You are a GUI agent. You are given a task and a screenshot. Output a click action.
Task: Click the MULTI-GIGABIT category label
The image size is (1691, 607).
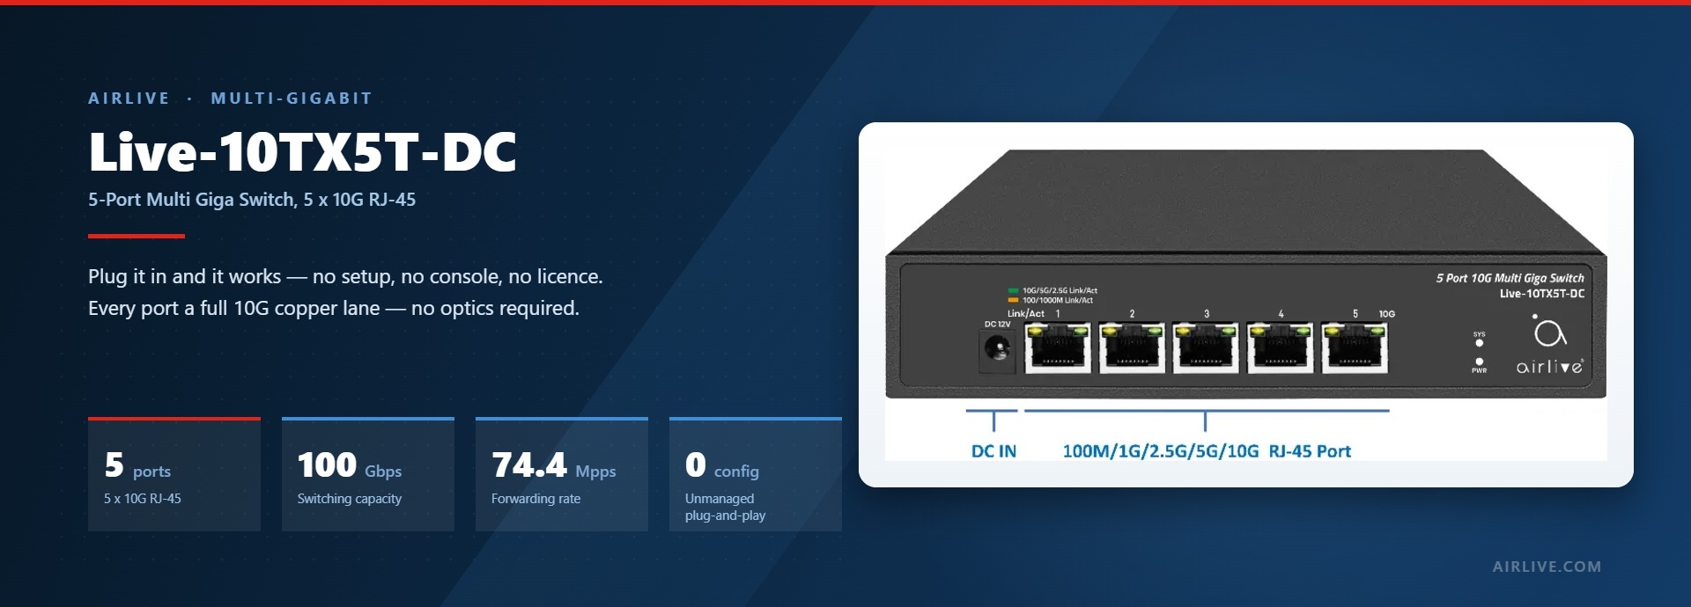[292, 99]
